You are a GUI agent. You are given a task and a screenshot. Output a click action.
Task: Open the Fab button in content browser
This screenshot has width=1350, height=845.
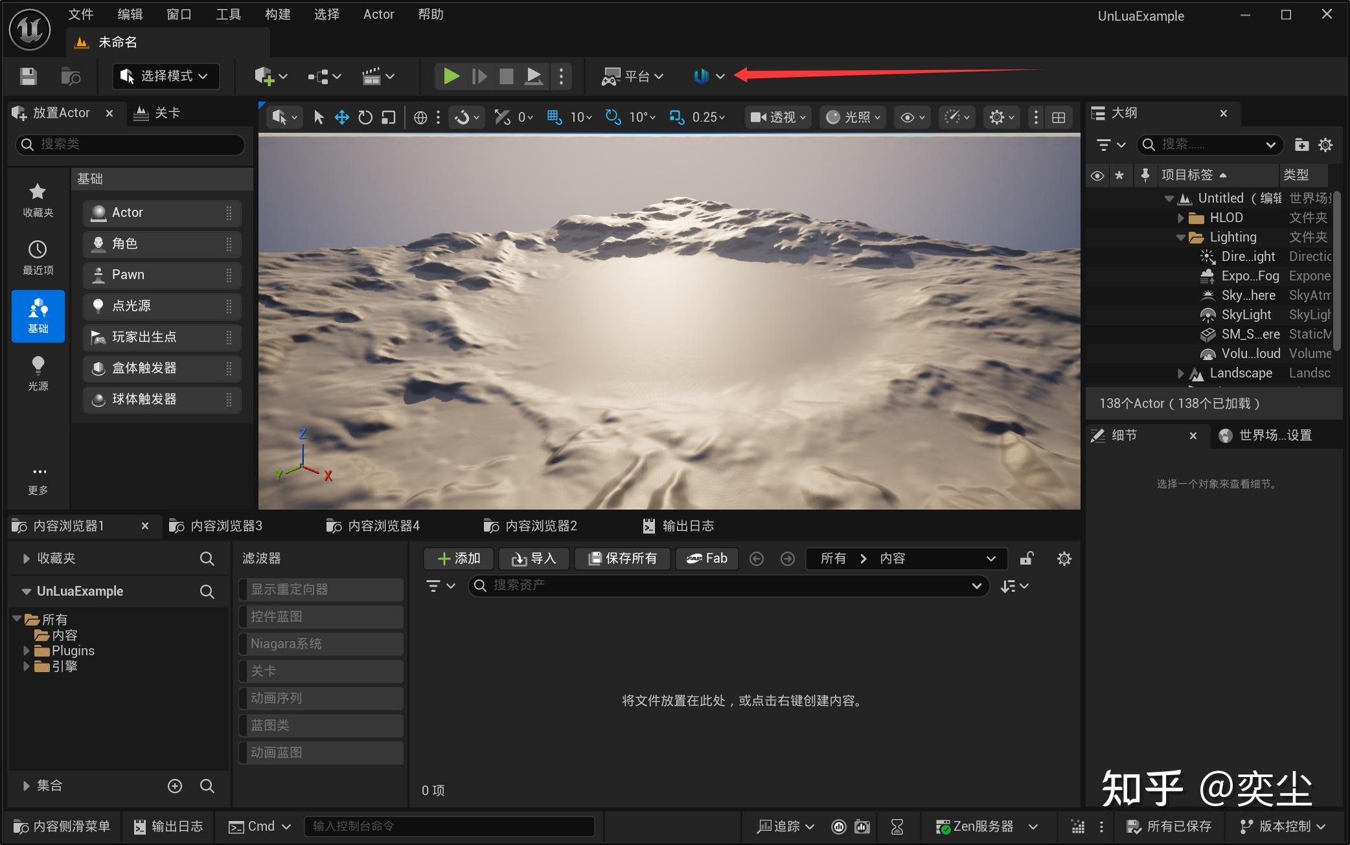pos(707,559)
